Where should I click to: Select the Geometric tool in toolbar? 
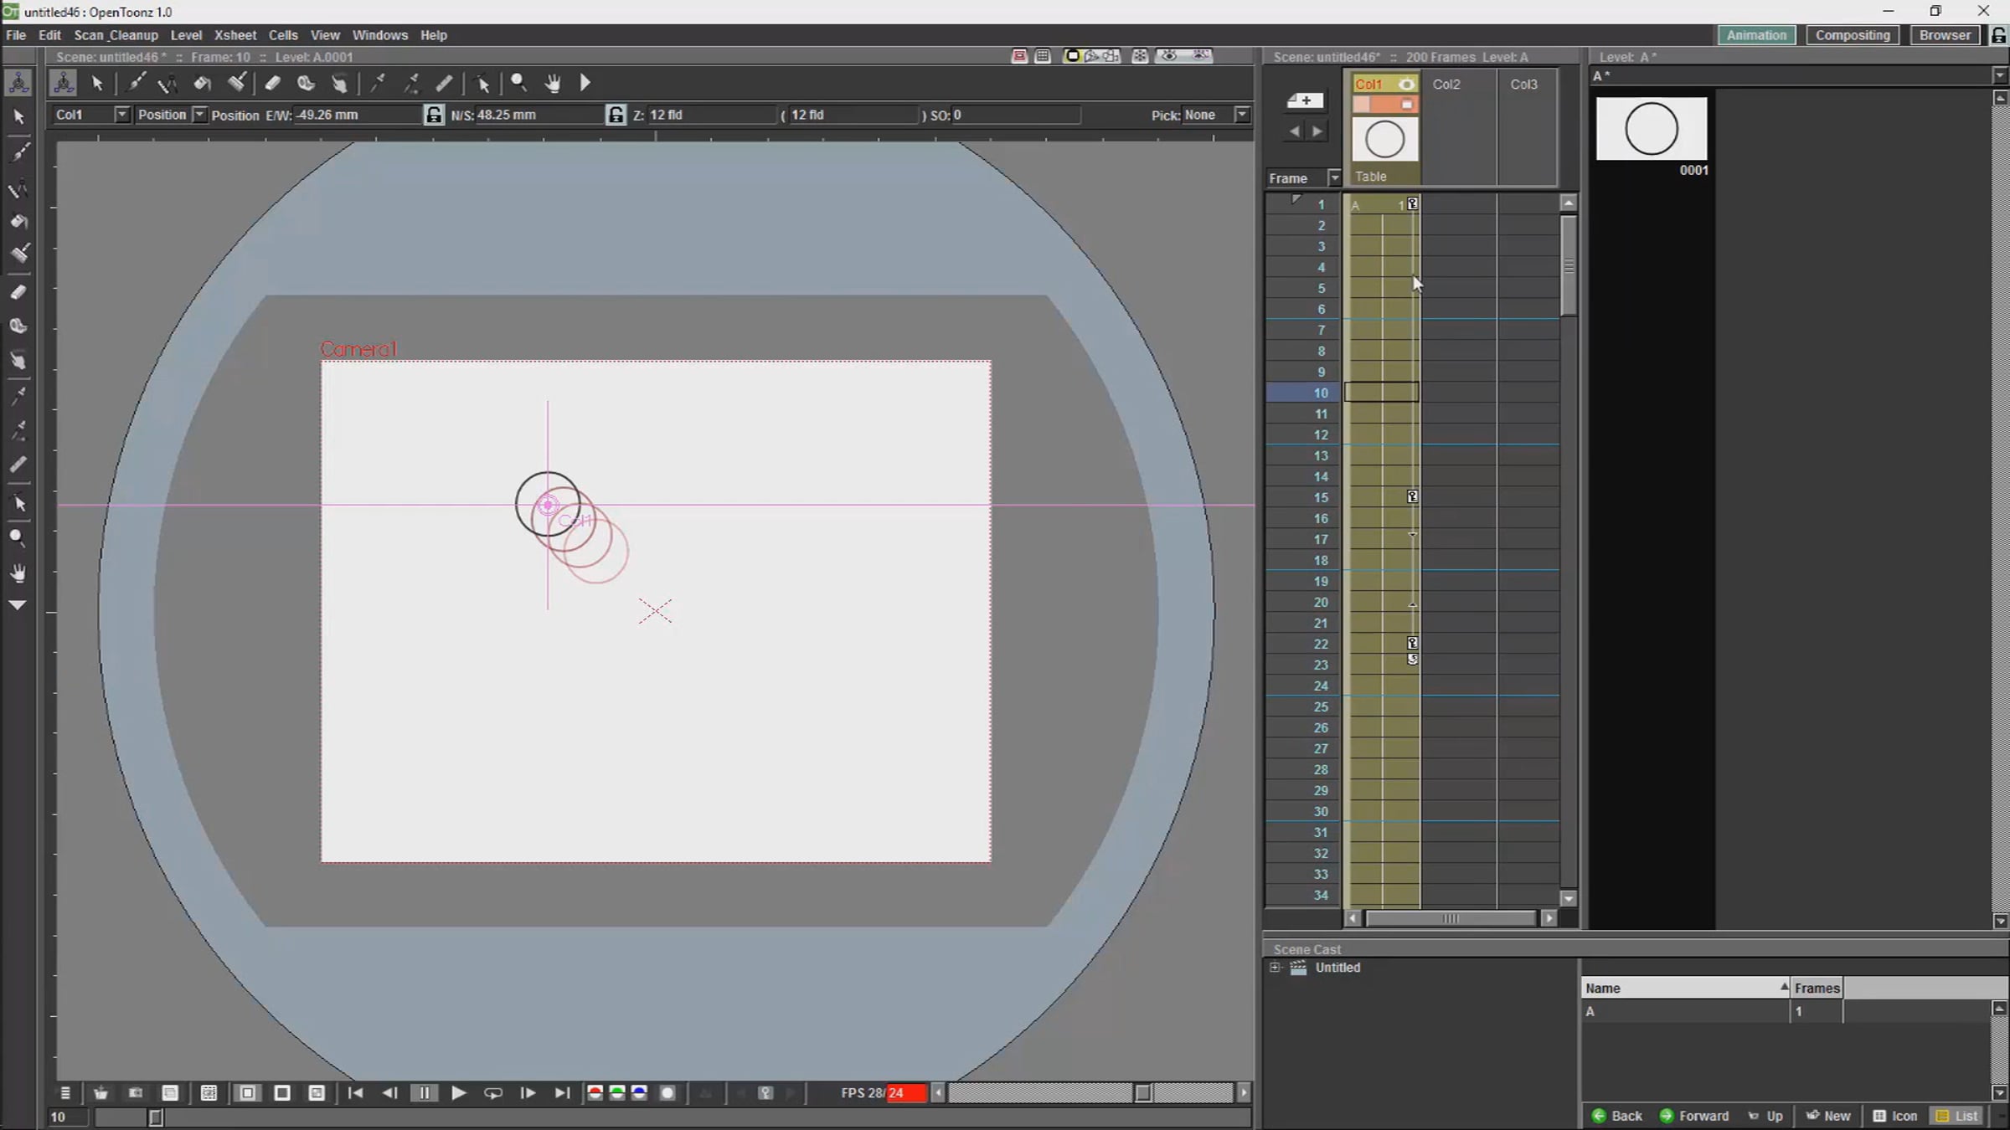point(167,83)
